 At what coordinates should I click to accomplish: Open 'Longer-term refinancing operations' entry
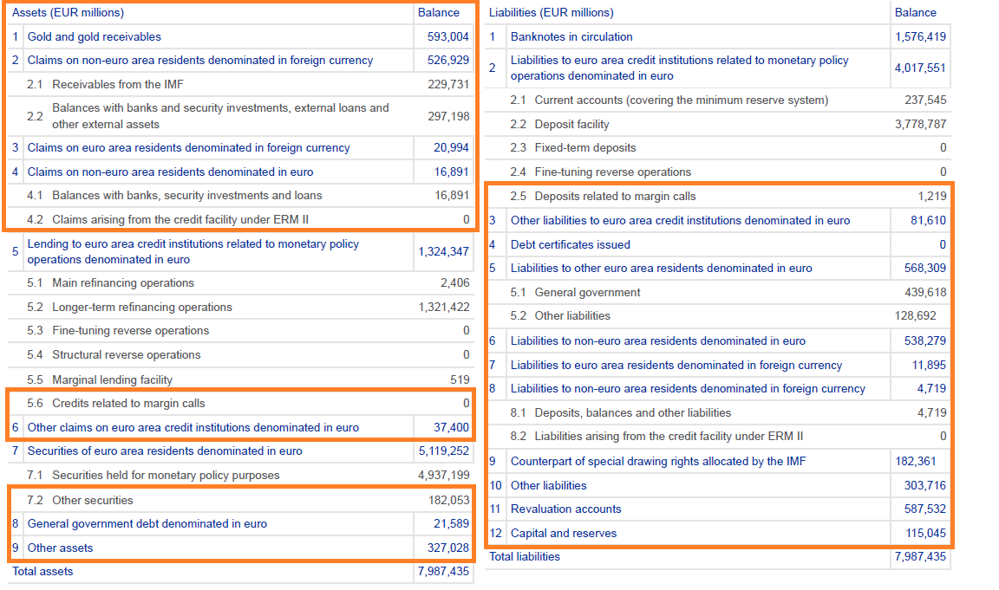click(x=141, y=307)
